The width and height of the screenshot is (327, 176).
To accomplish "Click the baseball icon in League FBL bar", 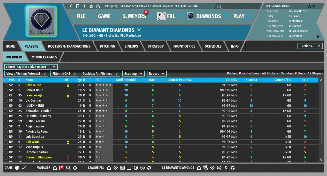I will 136,168.
